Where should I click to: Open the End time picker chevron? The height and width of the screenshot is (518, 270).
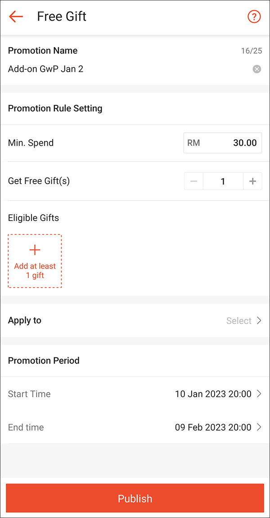[x=259, y=427]
